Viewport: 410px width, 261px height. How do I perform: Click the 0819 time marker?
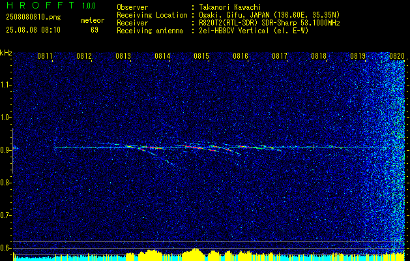(358, 55)
